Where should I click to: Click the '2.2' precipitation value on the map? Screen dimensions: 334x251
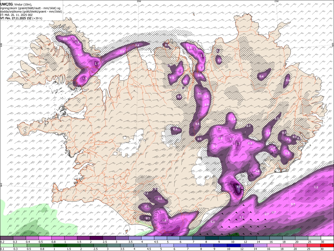click(203, 55)
